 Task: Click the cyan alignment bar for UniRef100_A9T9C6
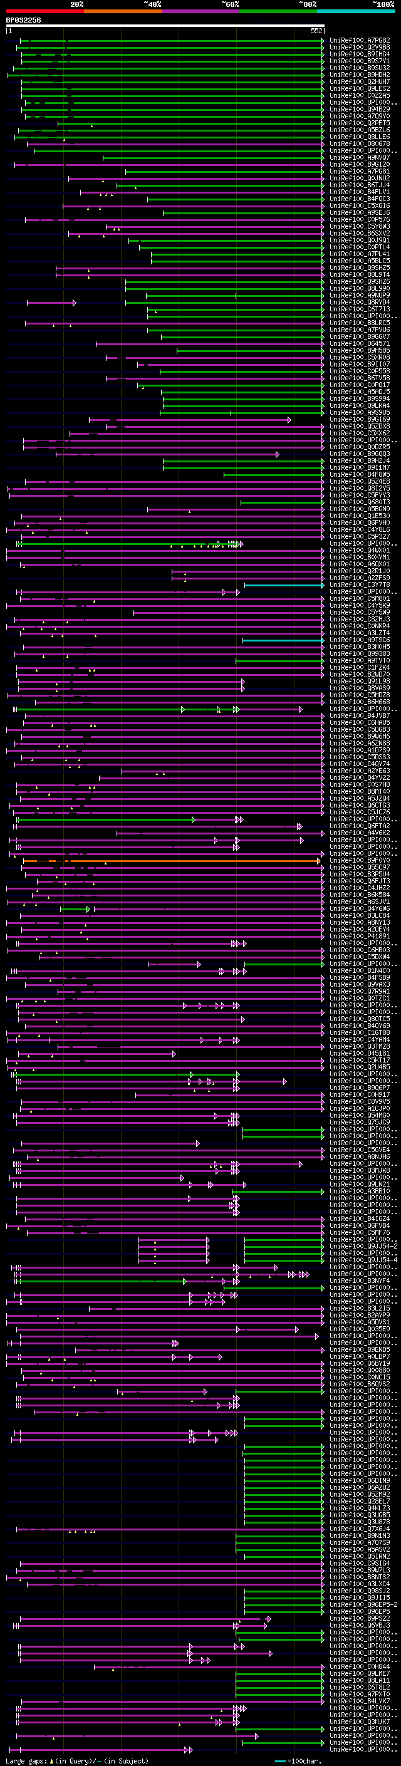click(x=283, y=640)
